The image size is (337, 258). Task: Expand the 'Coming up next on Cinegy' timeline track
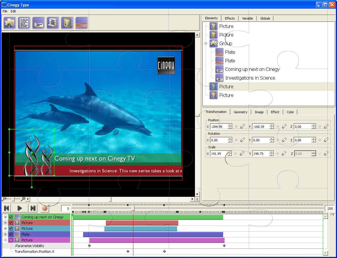point(5,217)
